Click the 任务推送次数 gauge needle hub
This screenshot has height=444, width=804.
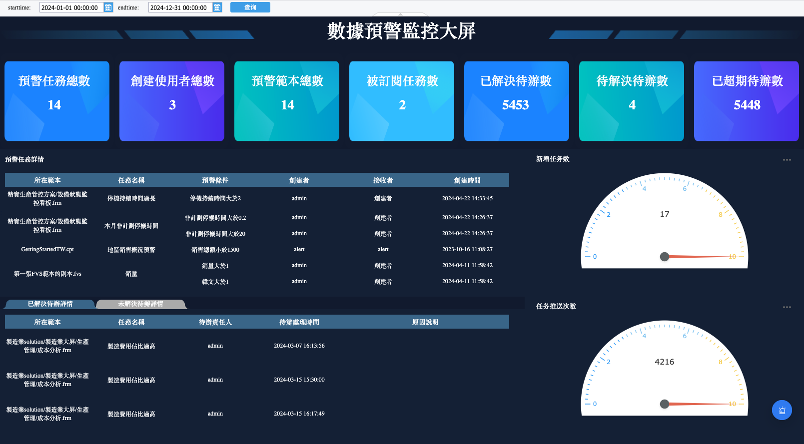(x=664, y=404)
